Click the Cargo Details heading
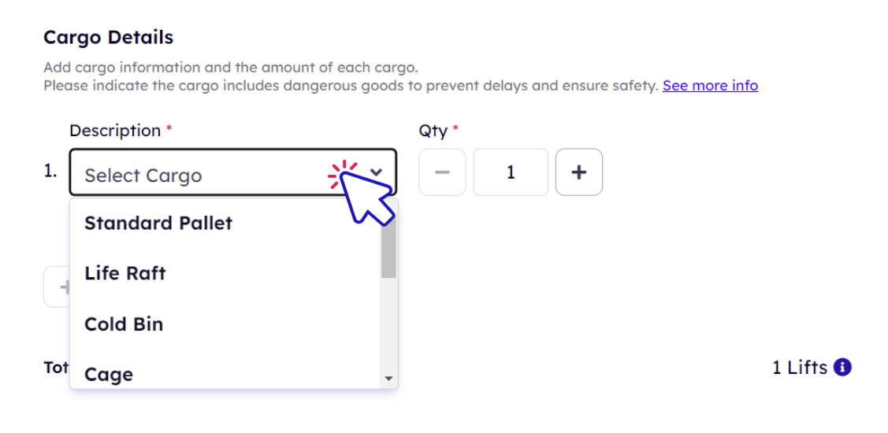The image size is (888, 433). click(108, 37)
